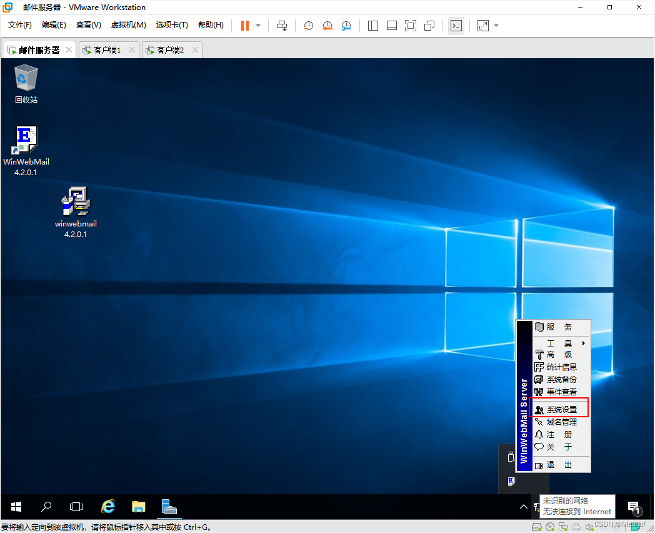Take a snapshot with clock-plus icon
This screenshot has height=533, width=655.
(x=308, y=26)
